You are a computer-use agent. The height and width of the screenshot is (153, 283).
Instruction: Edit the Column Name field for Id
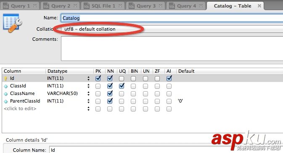[166, 150]
